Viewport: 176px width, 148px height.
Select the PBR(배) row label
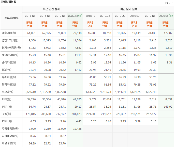(x=7, y=121)
